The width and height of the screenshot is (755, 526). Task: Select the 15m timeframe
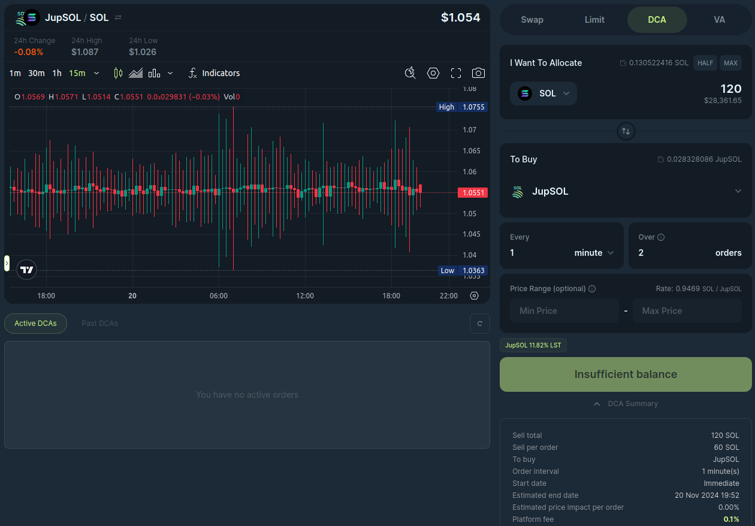point(77,73)
